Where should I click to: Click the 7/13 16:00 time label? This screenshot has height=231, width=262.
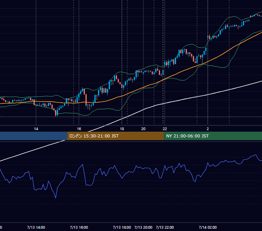pos(79,228)
